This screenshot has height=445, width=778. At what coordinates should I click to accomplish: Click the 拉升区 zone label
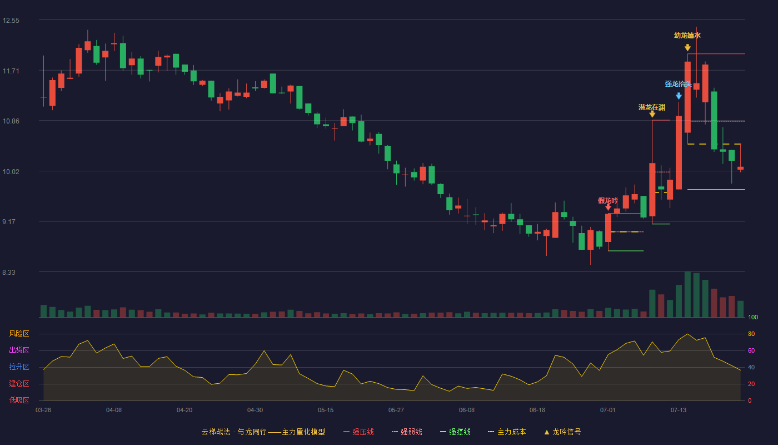19,367
